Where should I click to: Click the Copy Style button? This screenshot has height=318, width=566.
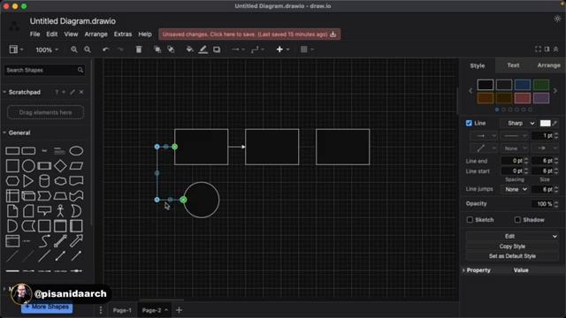click(x=512, y=246)
